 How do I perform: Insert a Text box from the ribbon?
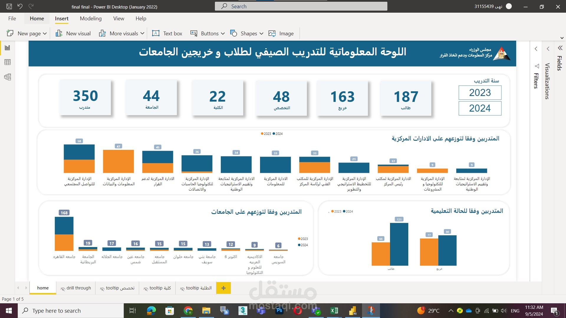pos(167,33)
